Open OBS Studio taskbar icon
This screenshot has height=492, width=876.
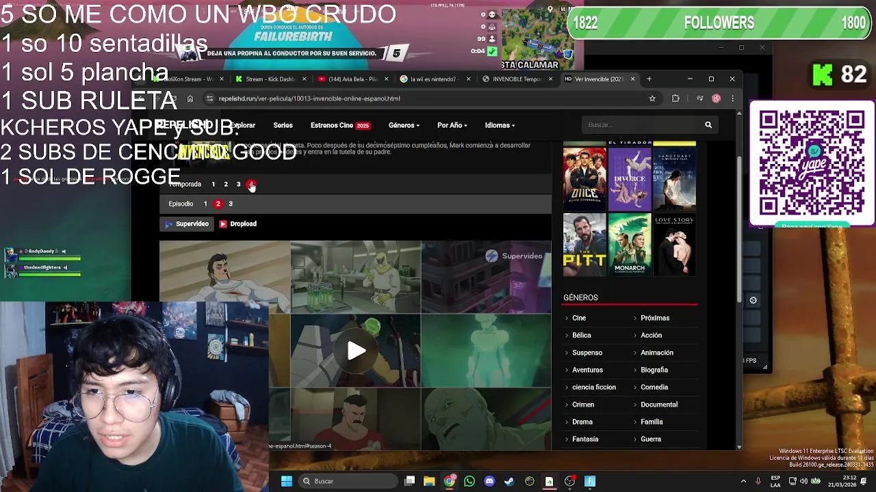point(569,481)
